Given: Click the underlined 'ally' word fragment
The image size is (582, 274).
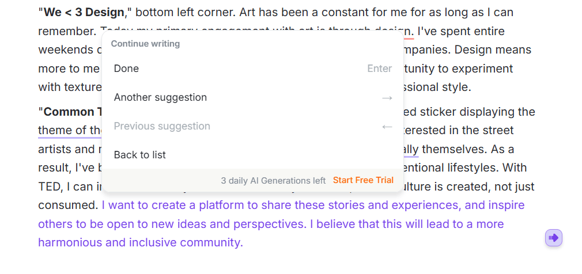Looking at the screenshot, I should (411, 149).
